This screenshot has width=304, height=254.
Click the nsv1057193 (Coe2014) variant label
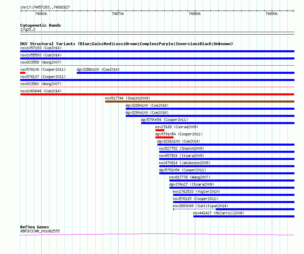click(x=41, y=48)
